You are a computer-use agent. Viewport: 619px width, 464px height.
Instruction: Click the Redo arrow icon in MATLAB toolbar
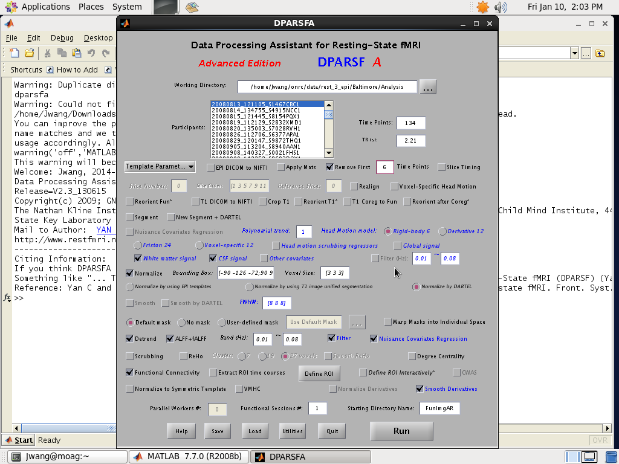(105, 53)
